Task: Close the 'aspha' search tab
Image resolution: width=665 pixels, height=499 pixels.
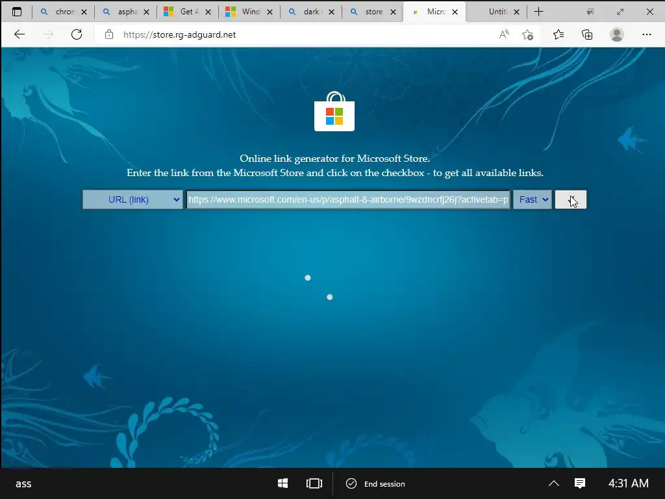Action: 146,12
